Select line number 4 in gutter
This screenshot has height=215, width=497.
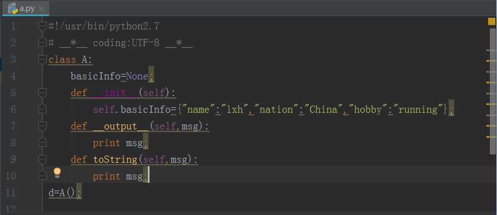13,76
